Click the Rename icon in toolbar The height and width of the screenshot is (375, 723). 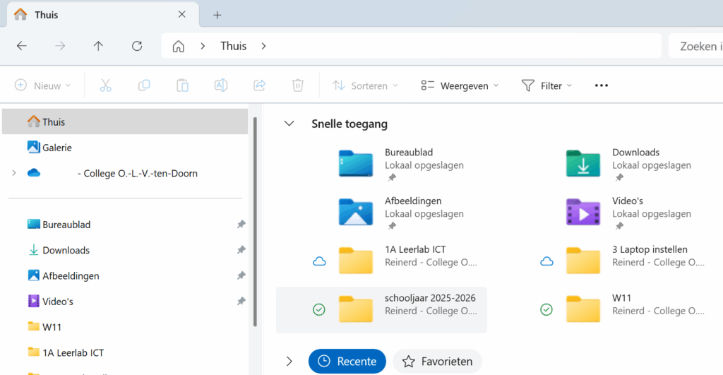(221, 85)
